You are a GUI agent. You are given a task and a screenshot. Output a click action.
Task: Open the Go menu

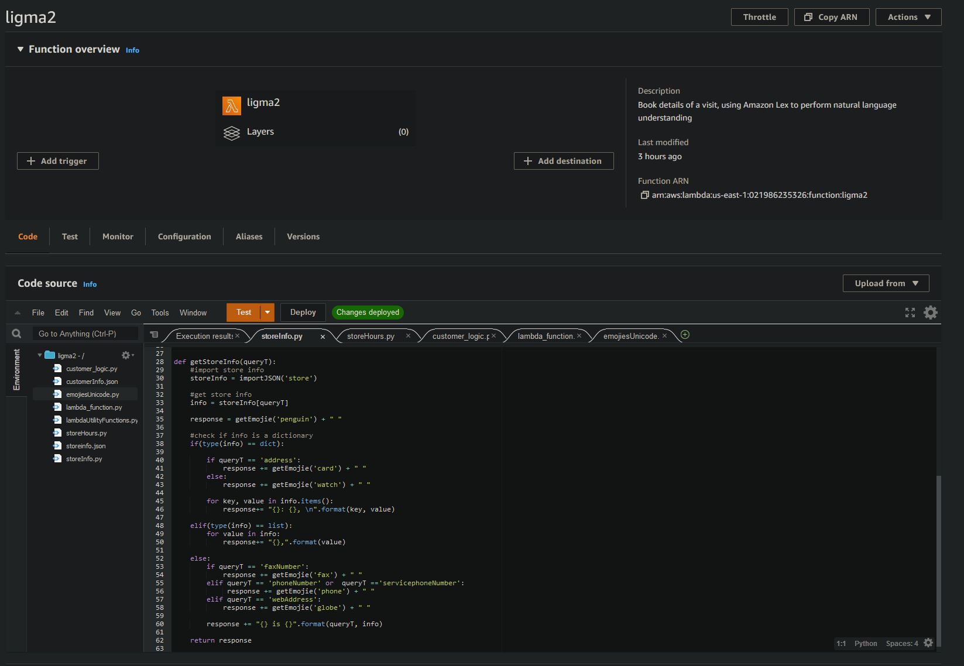pyautogui.click(x=136, y=313)
